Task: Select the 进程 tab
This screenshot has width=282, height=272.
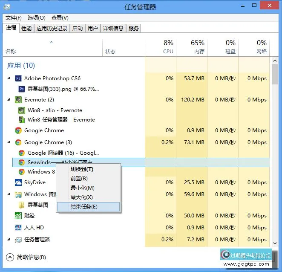Action: click(11, 28)
